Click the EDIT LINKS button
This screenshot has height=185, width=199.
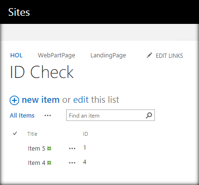[169, 56]
